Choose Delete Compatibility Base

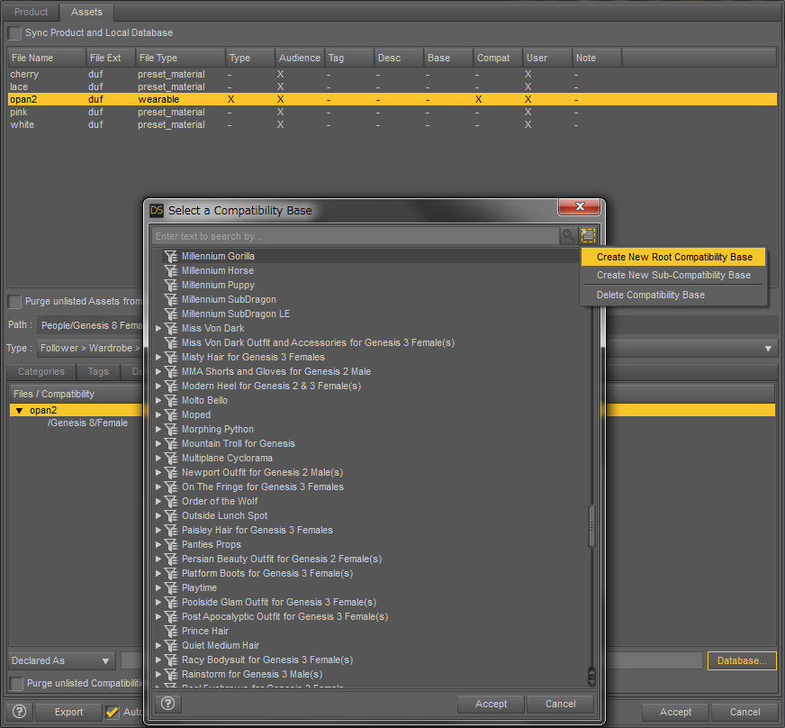(x=673, y=296)
